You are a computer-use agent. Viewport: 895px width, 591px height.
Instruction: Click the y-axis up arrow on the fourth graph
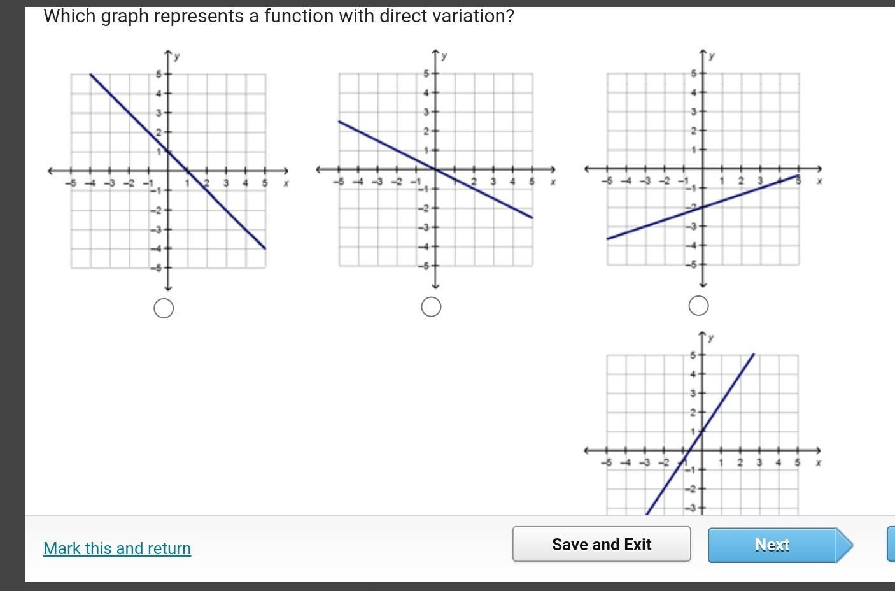(x=703, y=335)
